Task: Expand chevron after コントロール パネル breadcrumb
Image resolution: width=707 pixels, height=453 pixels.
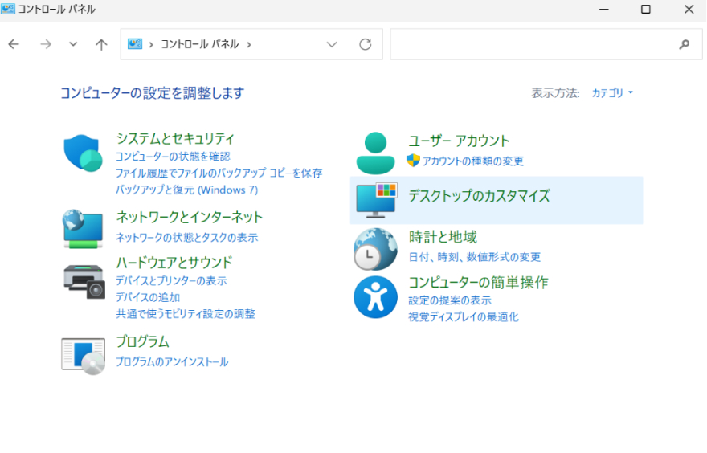Action: point(249,44)
